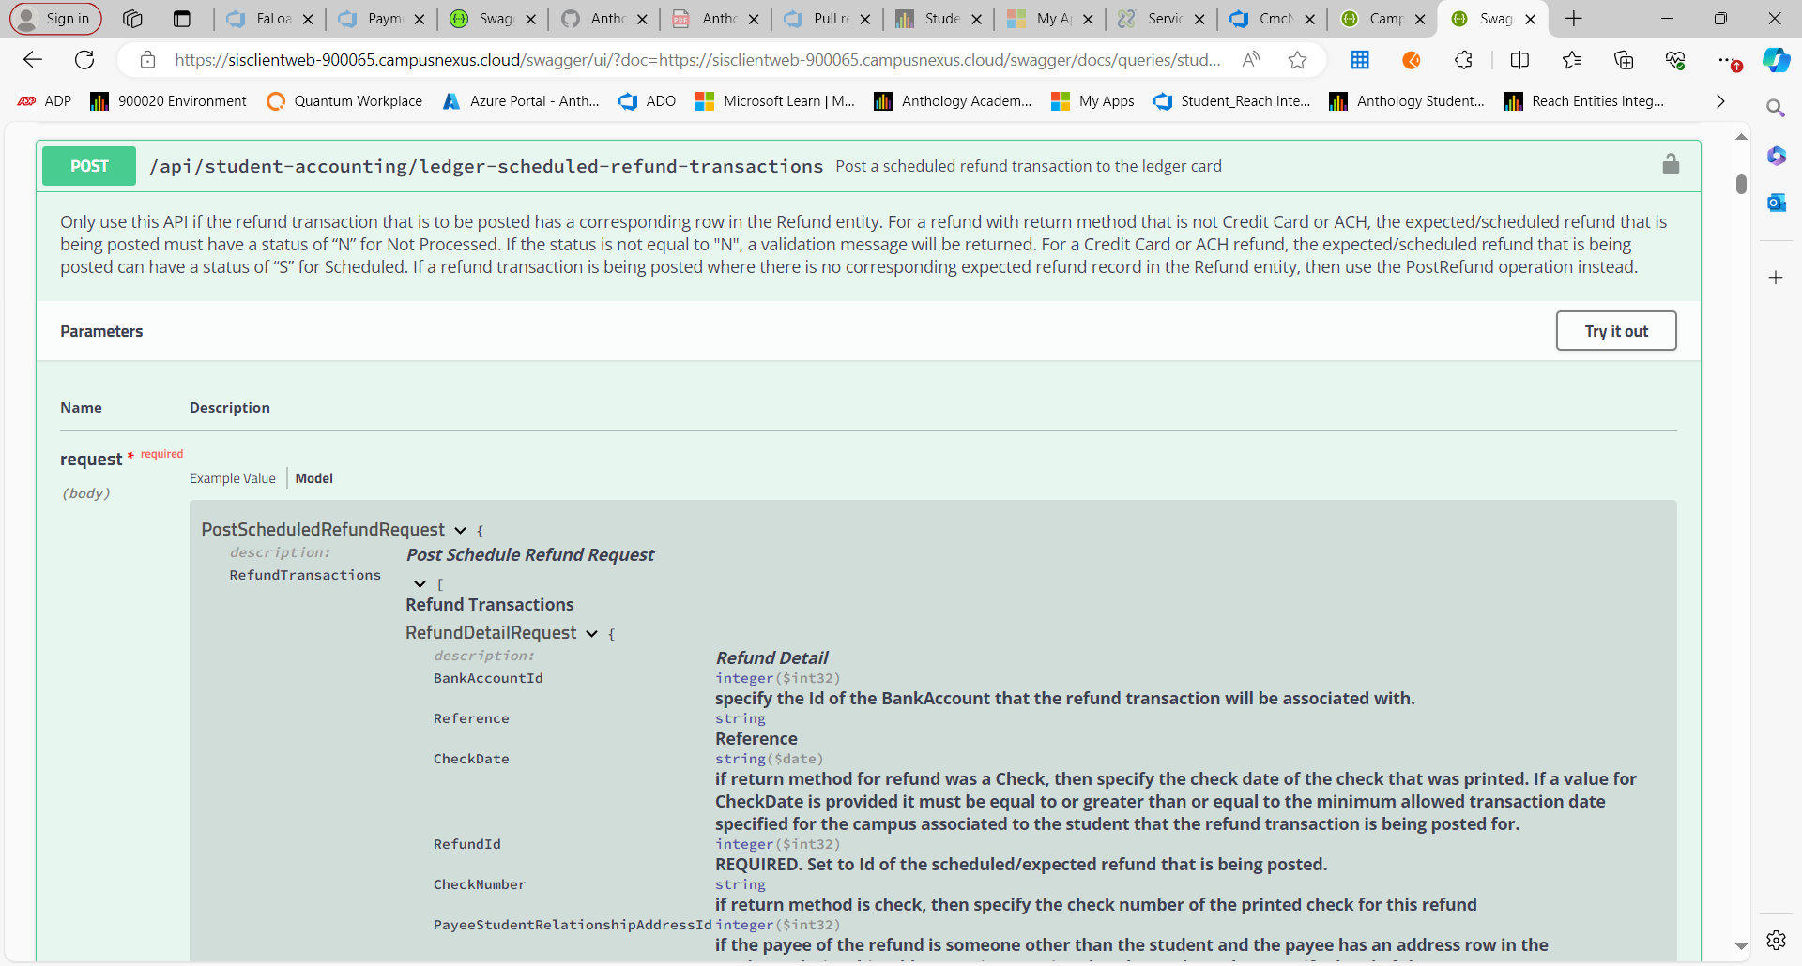Toggle split screen icon
Viewport: 1802px width, 966px height.
click(1519, 60)
